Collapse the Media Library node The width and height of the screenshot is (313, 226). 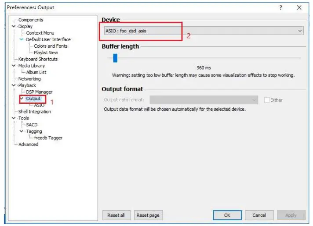click(14, 66)
